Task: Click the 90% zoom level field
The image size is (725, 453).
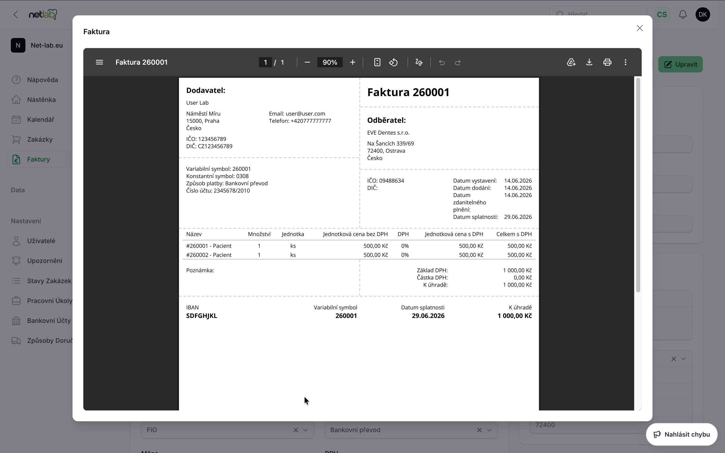Action: pos(330,62)
